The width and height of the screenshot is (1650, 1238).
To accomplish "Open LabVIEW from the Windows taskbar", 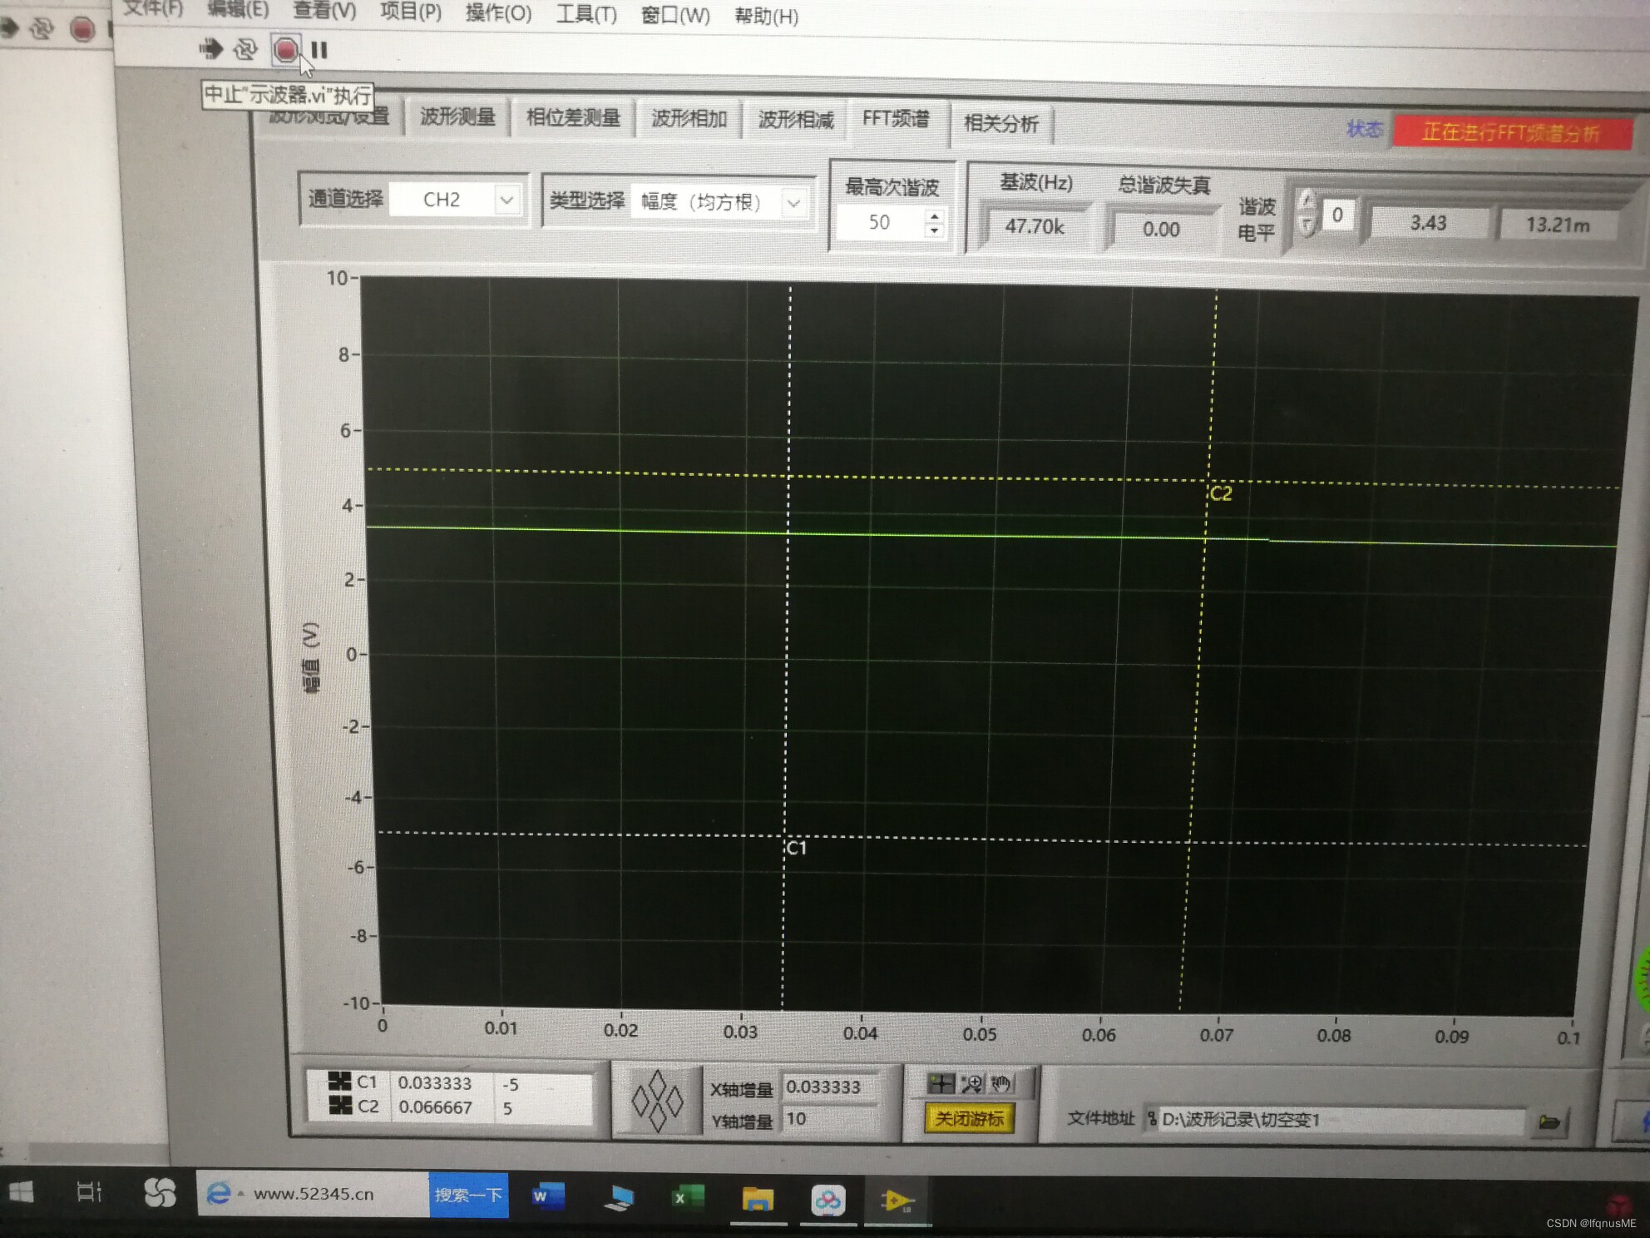I will pyautogui.click(x=897, y=1200).
